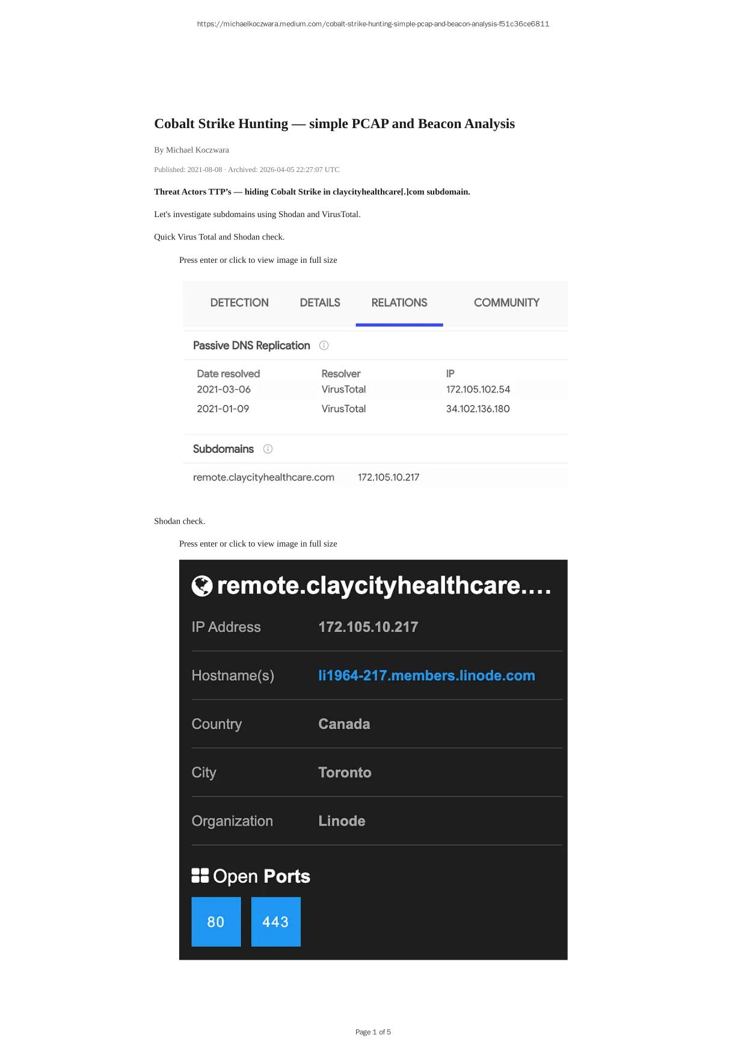747x1056 pixels.
Task: Click the port 443 tile
Action: pyautogui.click(x=275, y=921)
